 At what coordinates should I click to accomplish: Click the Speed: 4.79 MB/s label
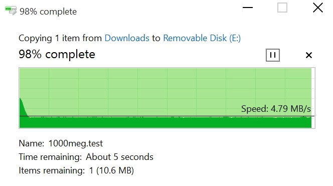point(276,109)
